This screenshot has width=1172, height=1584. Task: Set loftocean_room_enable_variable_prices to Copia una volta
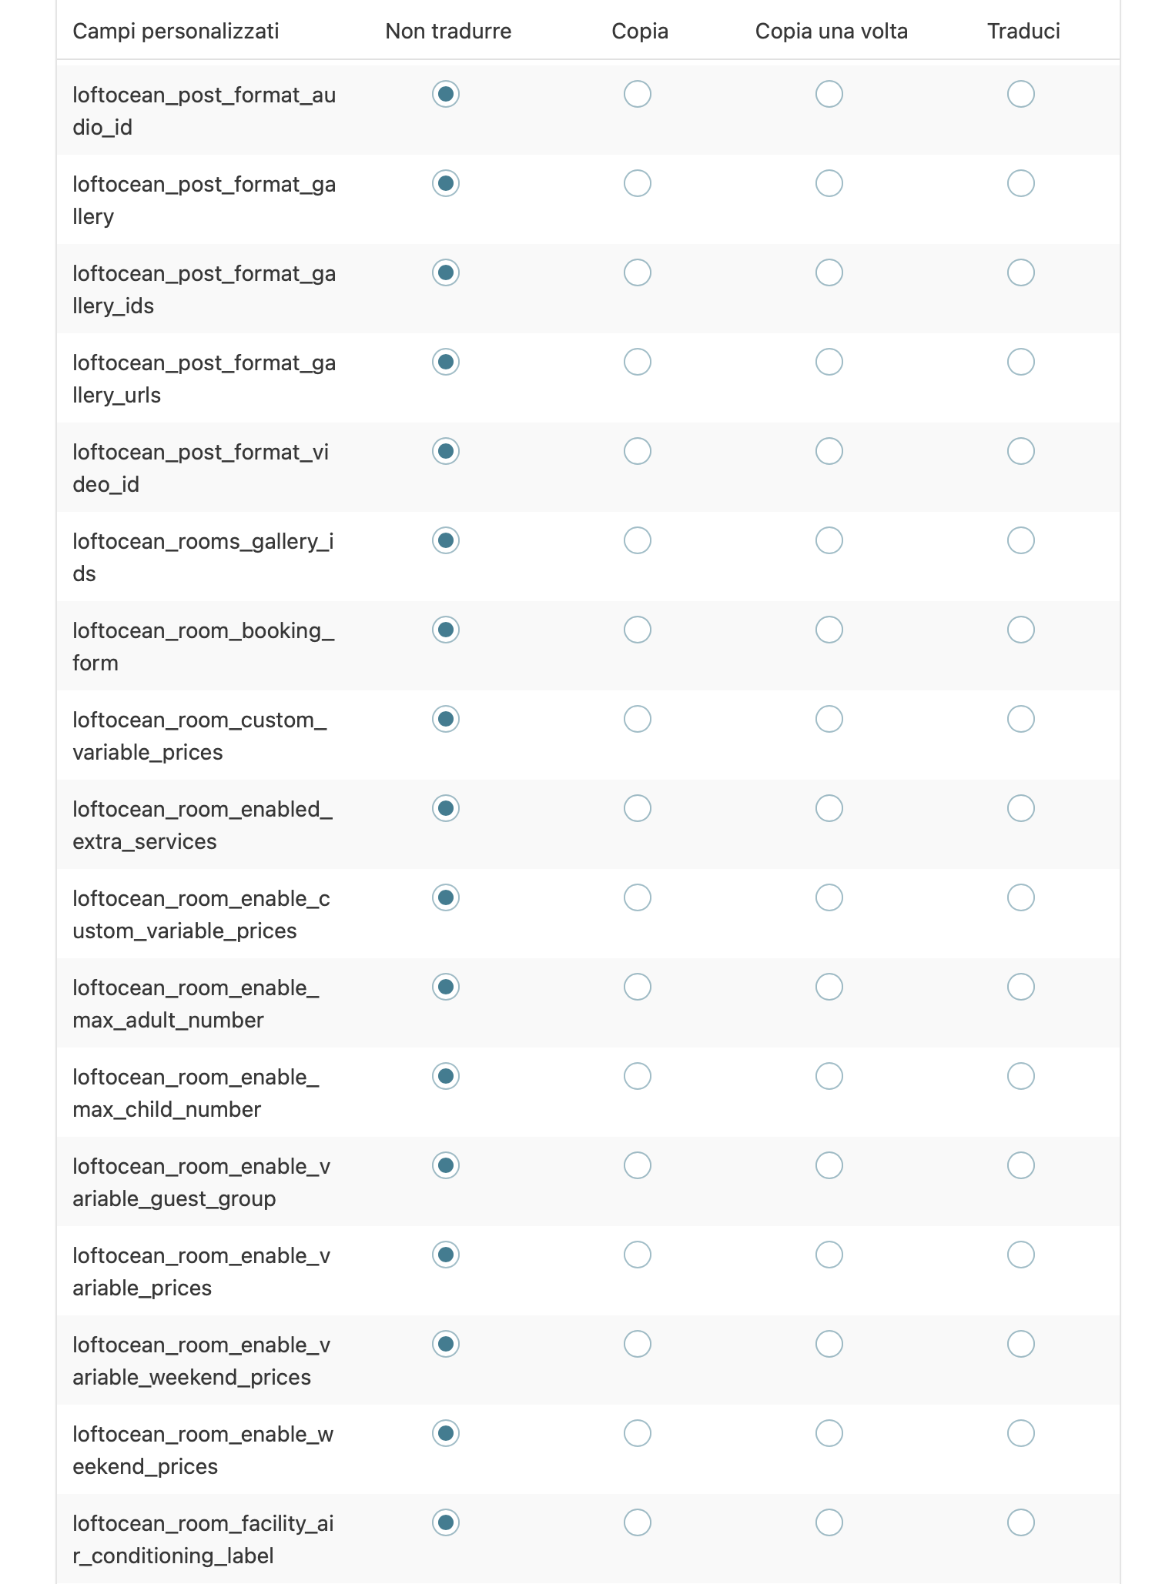coord(829,1255)
